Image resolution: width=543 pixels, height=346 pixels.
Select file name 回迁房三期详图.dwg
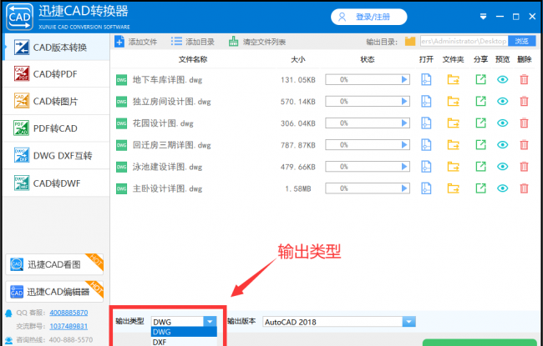point(171,145)
